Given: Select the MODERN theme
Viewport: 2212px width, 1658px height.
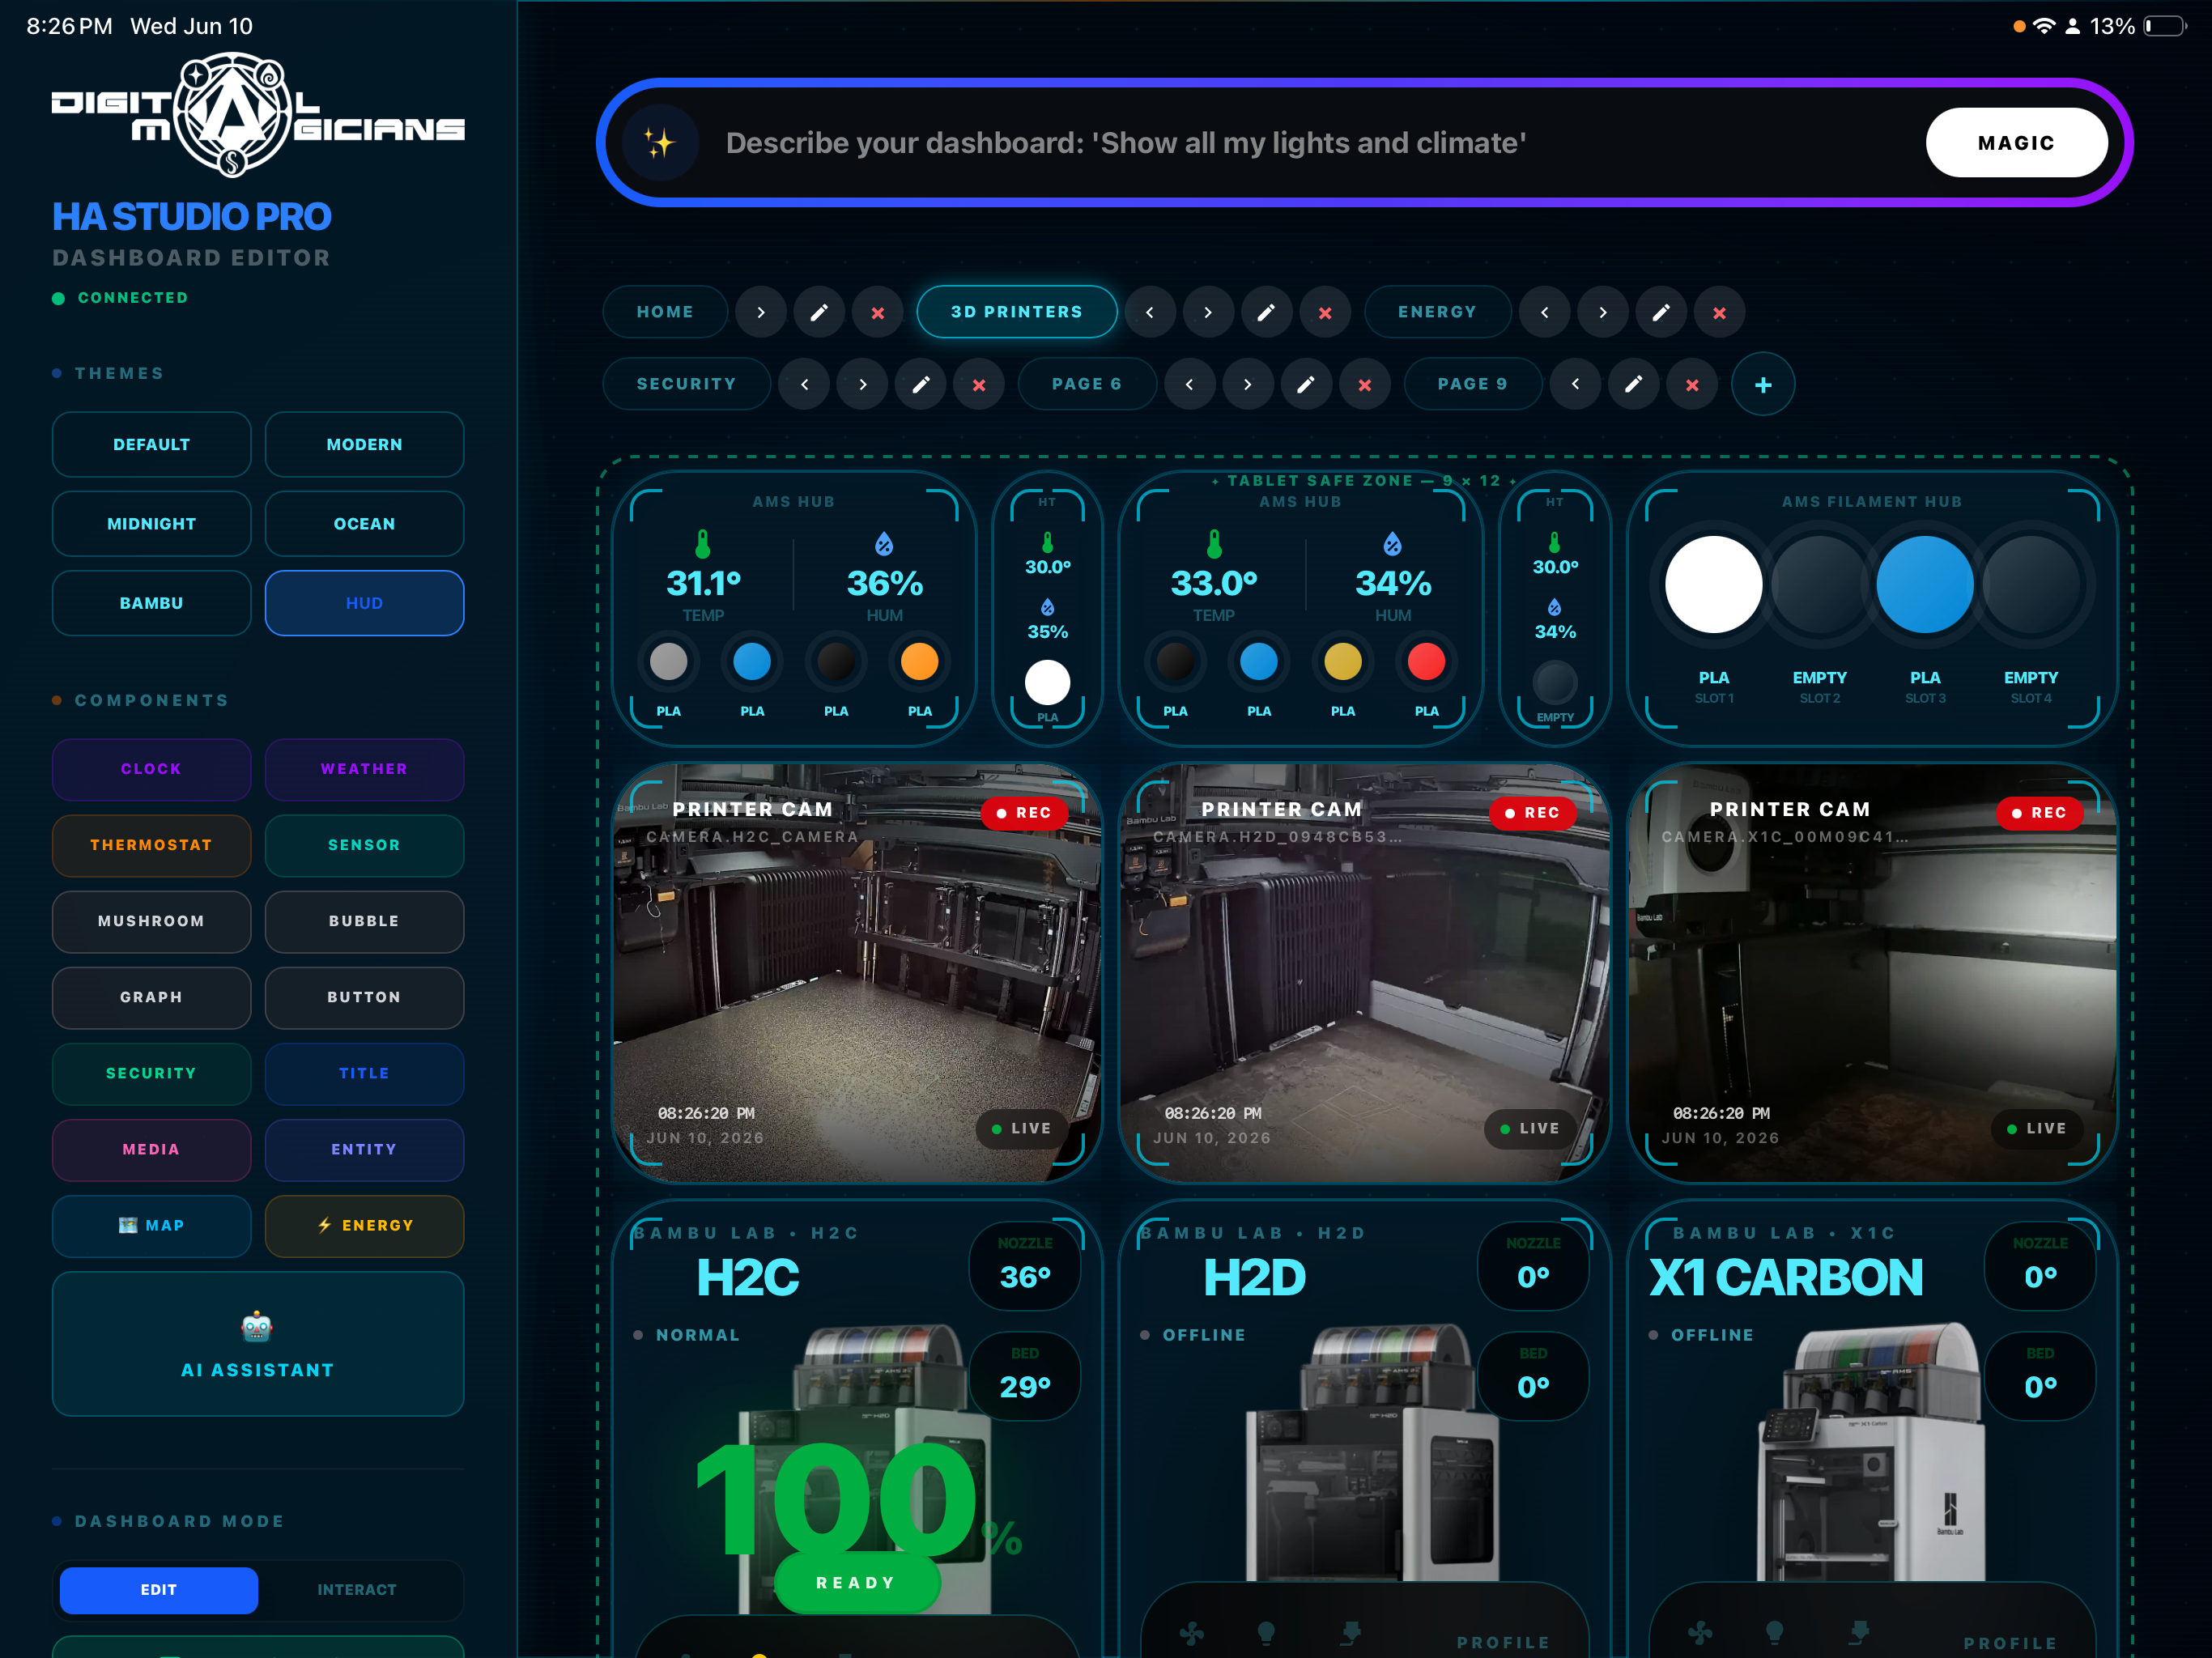Looking at the screenshot, I should pos(365,445).
